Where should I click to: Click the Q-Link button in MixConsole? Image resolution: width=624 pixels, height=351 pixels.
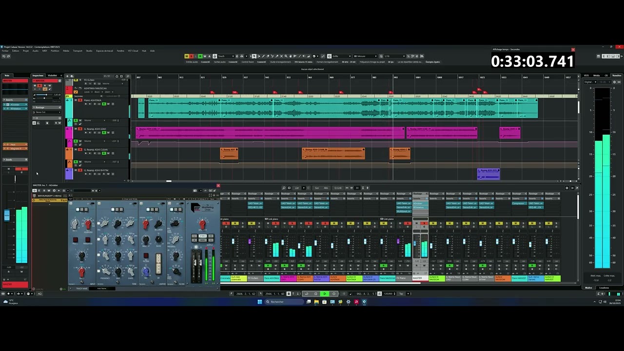[x=338, y=188]
